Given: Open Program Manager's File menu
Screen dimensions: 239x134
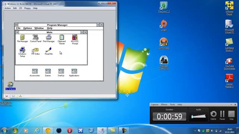Looking at the screenshot, I should click(18, 28).
